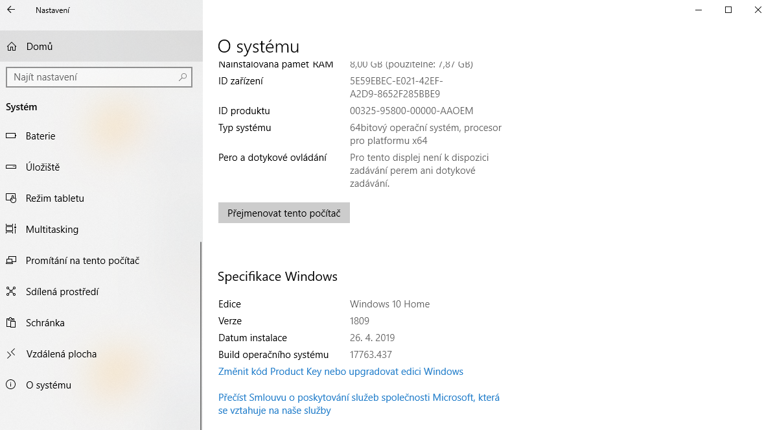Open the Přečíst Smlouvu o poskytování služeb link
764x430 pixels.
(x=359, y=403)
